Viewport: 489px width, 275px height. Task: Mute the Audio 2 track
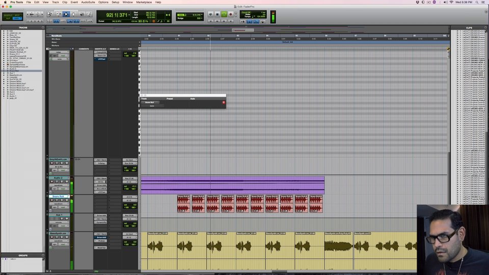point(66,181)
